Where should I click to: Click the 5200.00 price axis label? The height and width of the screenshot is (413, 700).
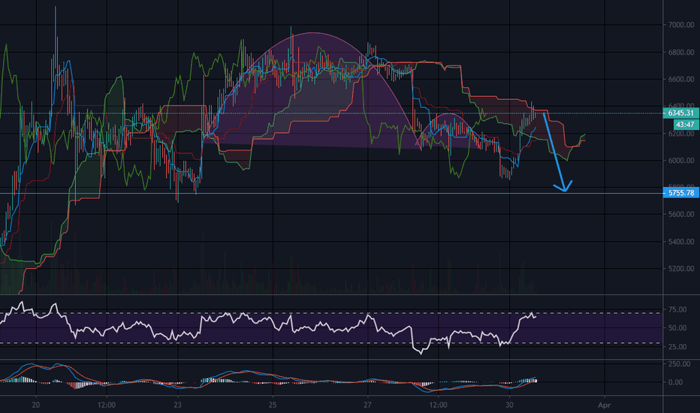coord(680,269)
